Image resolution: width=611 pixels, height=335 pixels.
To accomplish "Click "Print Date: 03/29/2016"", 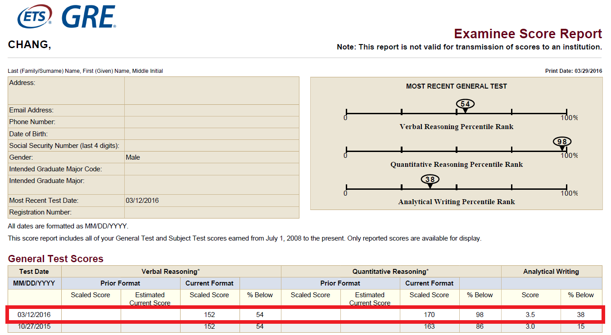I will click(x=574, y=71).
